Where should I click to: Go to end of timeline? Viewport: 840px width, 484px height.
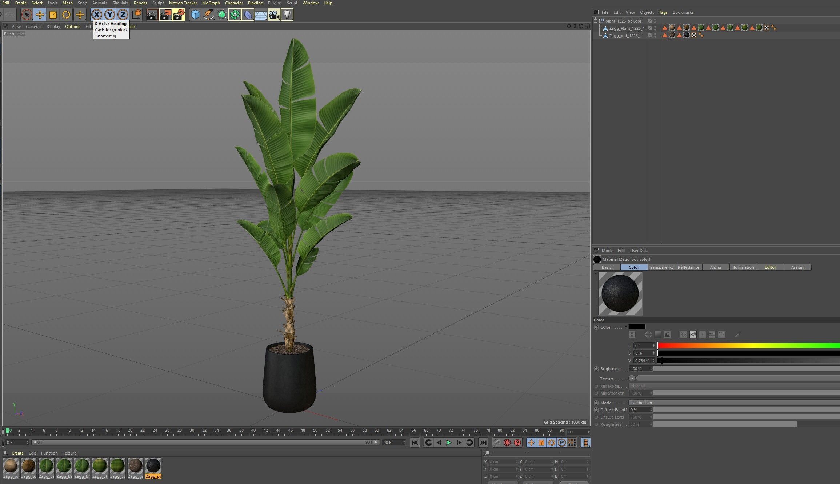[x=483, y=443]
